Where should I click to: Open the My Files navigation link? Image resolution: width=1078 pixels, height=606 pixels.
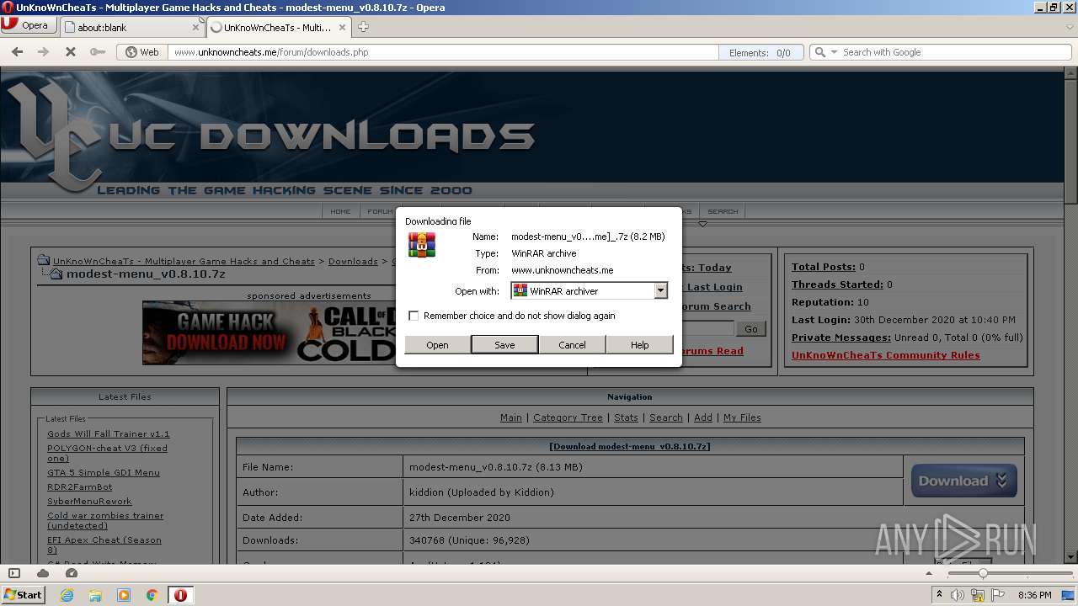[x=742, y=417]
